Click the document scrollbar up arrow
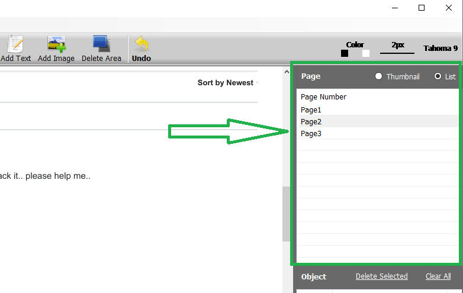463x293 pixels. pos(287,72)
